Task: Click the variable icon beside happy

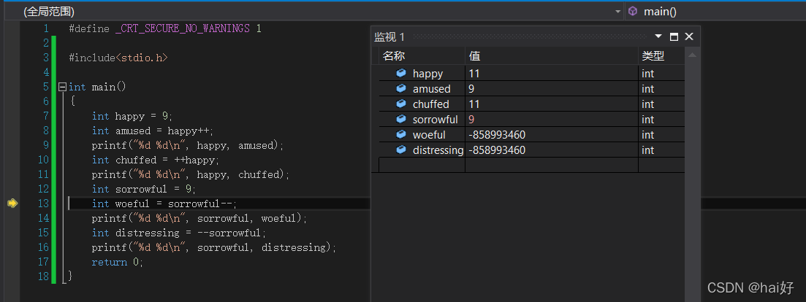Action: 400,74
